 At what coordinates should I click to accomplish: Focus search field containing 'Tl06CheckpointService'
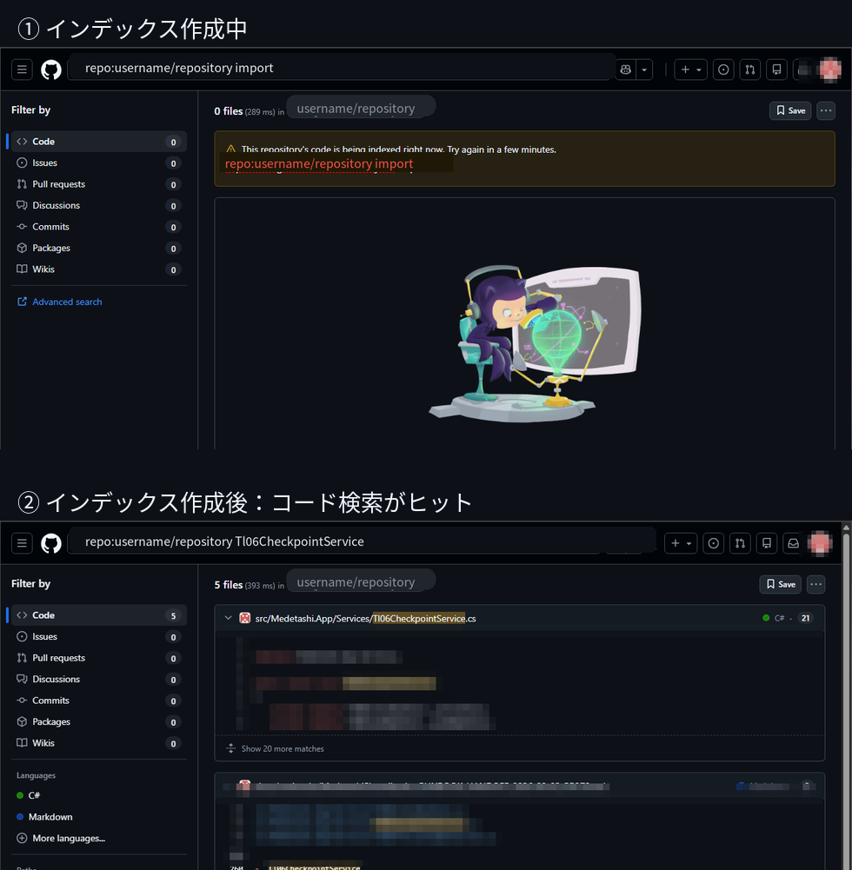[x=361, y=541]
